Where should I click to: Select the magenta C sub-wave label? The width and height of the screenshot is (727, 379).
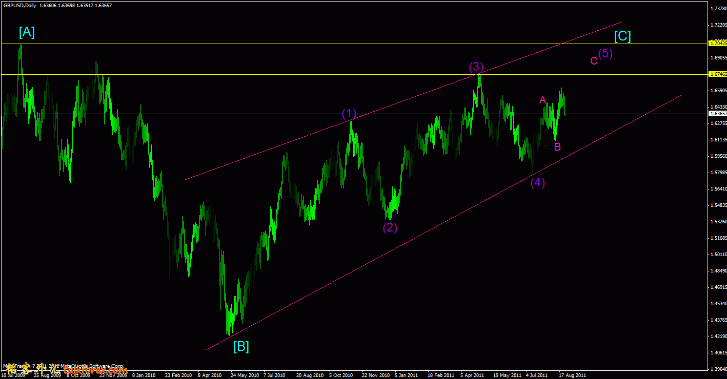[x=594, y=61]
